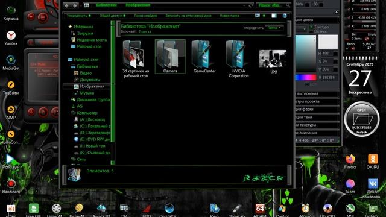
Task: Select Документы under Библиотеки
Action: click(x=90, y=80)
